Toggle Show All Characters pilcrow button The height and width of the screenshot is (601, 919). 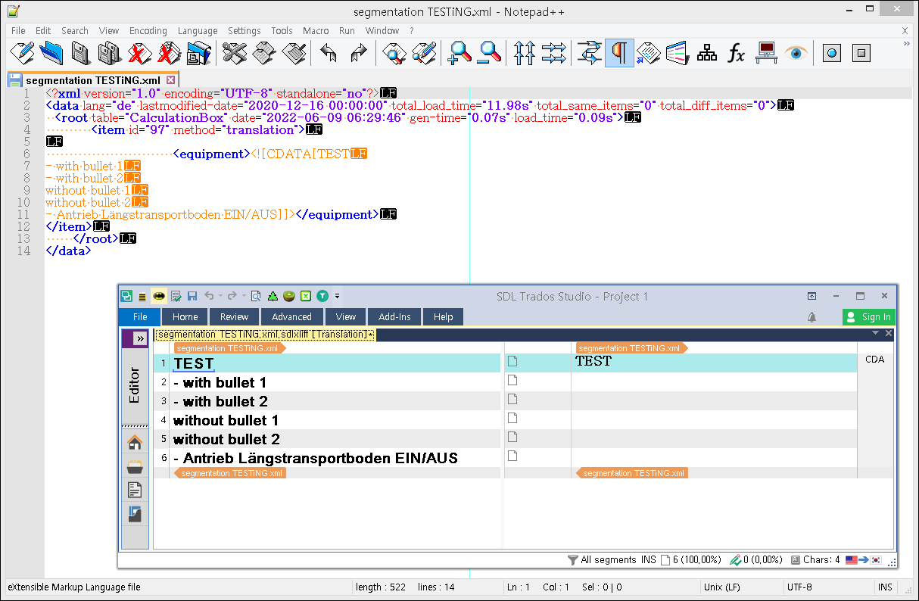(x=619, y=52)
